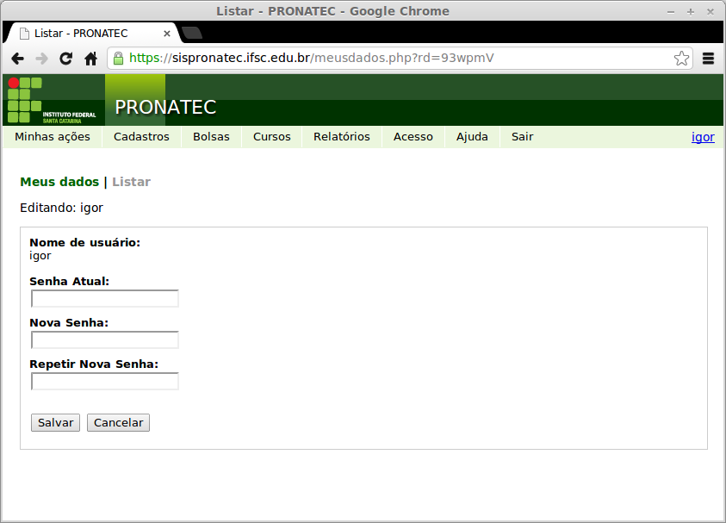Screen dimensions: 726x523
Task: Click the PRONATEC header banner
Action: click(166, 108)
